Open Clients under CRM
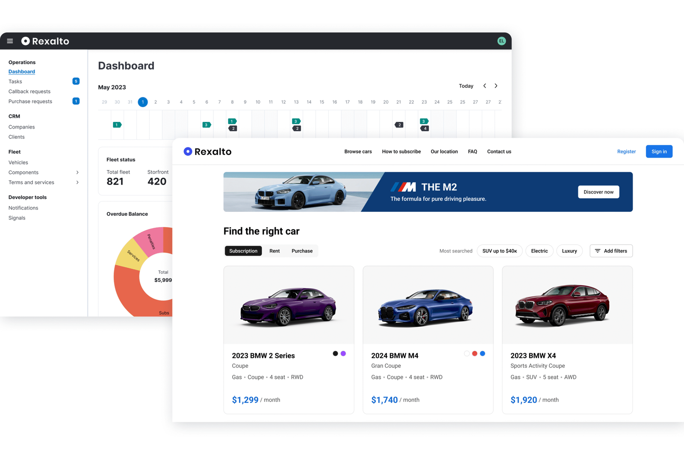Image resolution: width=684 pixels, height=455 pixels. point(17,137)
